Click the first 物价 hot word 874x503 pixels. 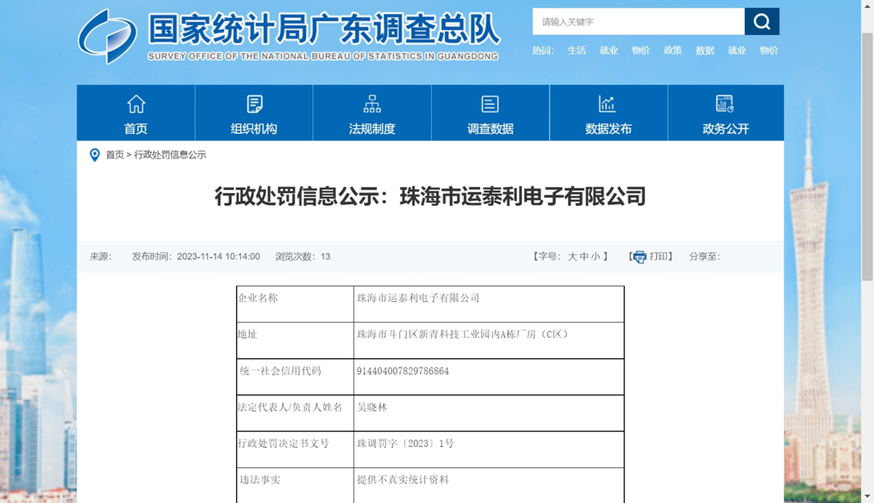641,51
